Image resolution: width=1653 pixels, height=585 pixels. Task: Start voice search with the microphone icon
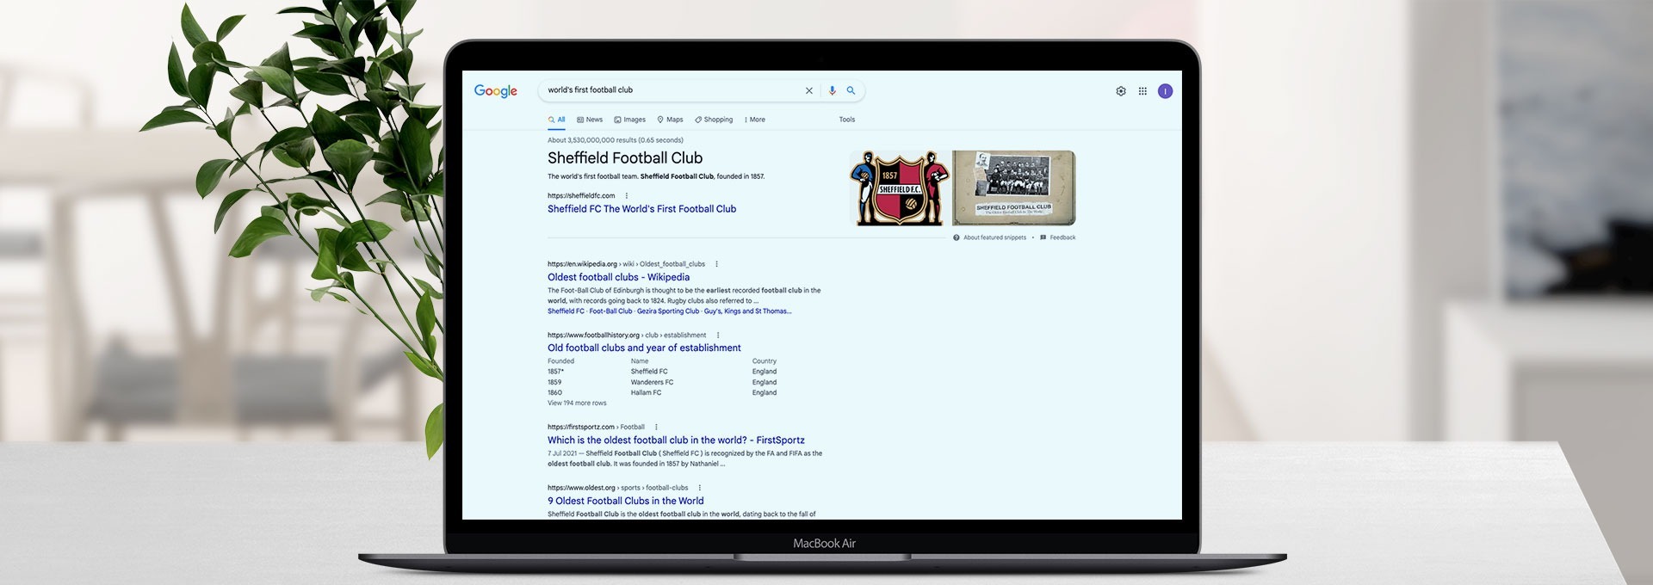(x=832, y=90)
